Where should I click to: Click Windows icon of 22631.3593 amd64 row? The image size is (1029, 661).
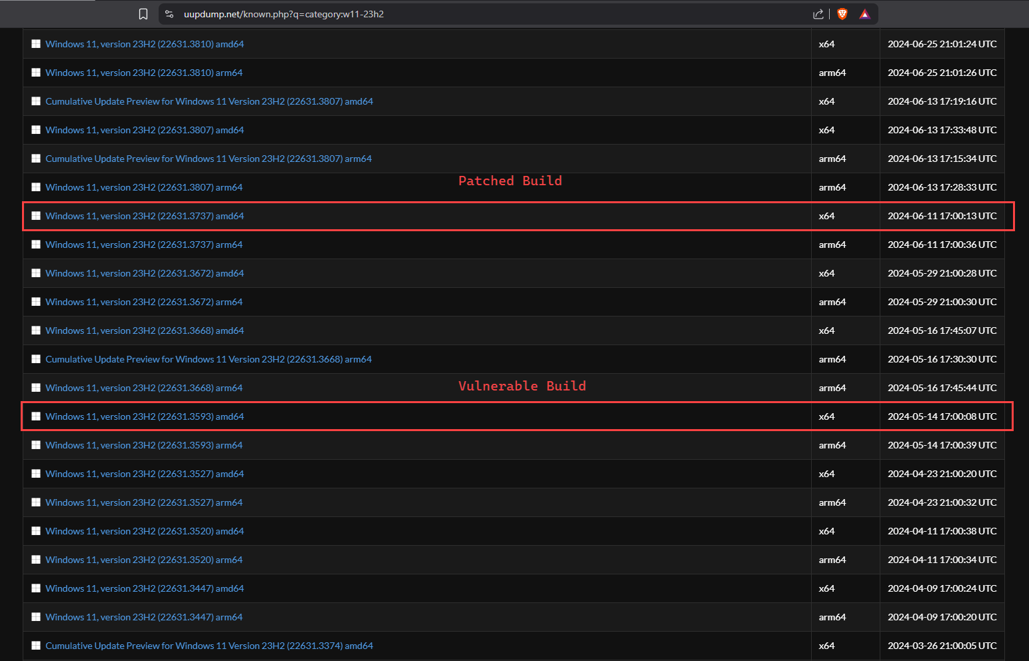click(36, 416)
